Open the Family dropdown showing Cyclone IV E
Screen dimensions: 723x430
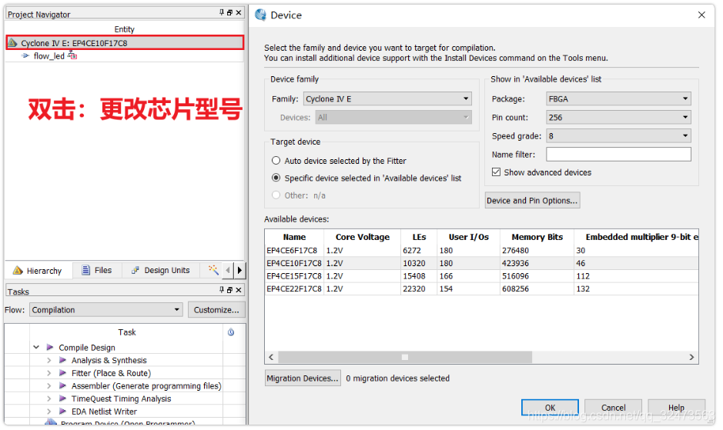point(387,98)
